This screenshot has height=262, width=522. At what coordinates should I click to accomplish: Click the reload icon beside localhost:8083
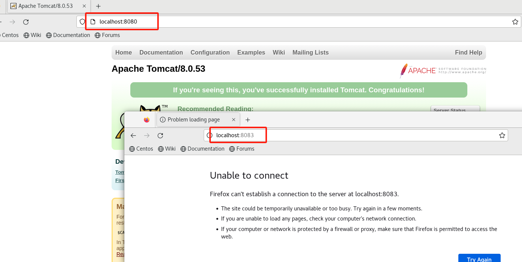[x=160, y=136]
